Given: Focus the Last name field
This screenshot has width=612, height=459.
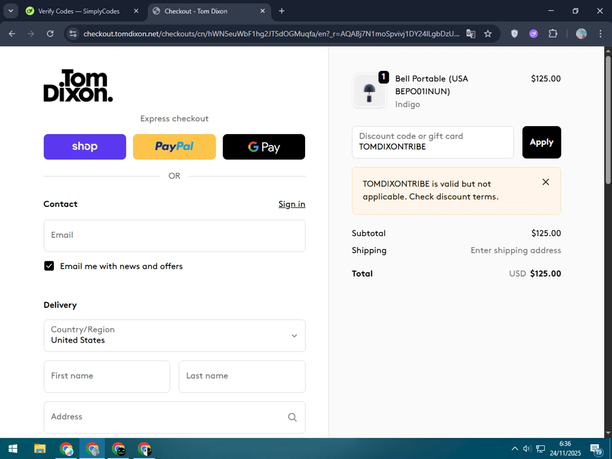Looking at the screenshot, I should 242,377.
